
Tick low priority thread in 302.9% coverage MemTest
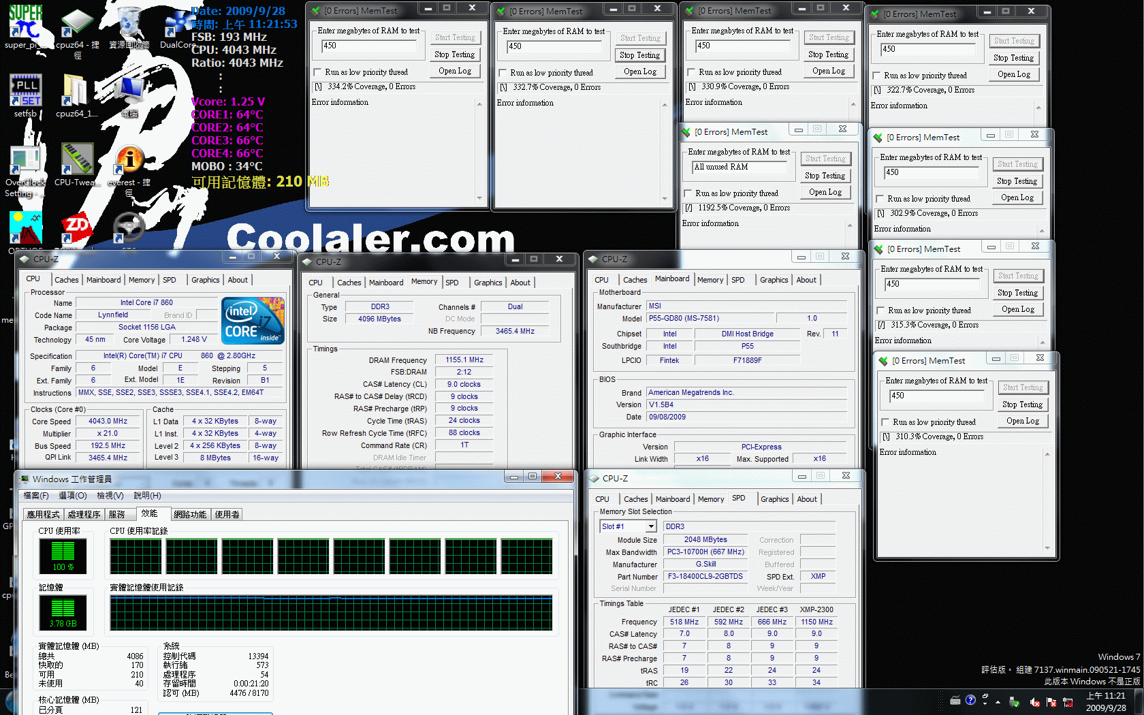point(880,199)
